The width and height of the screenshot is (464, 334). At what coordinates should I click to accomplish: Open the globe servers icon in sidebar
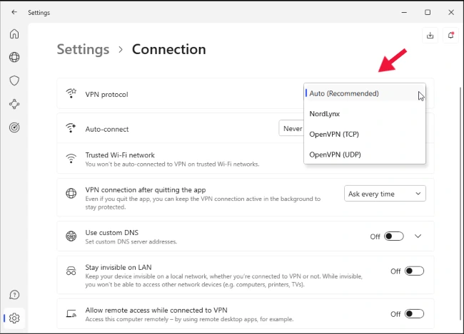click(14, 58)
